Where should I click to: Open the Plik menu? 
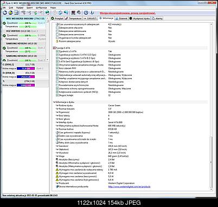click(4, 8)
